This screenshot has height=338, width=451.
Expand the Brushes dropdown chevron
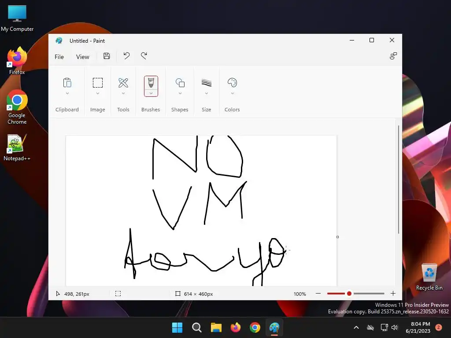tap(151, 93)
